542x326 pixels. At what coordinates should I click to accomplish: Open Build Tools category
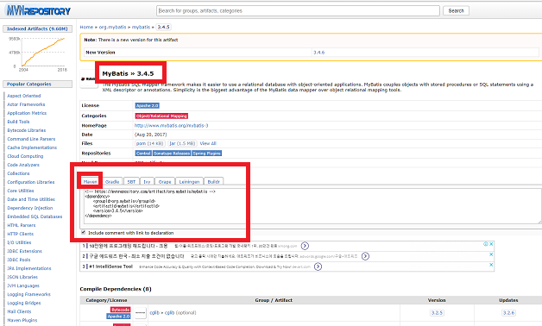[18, 122]
